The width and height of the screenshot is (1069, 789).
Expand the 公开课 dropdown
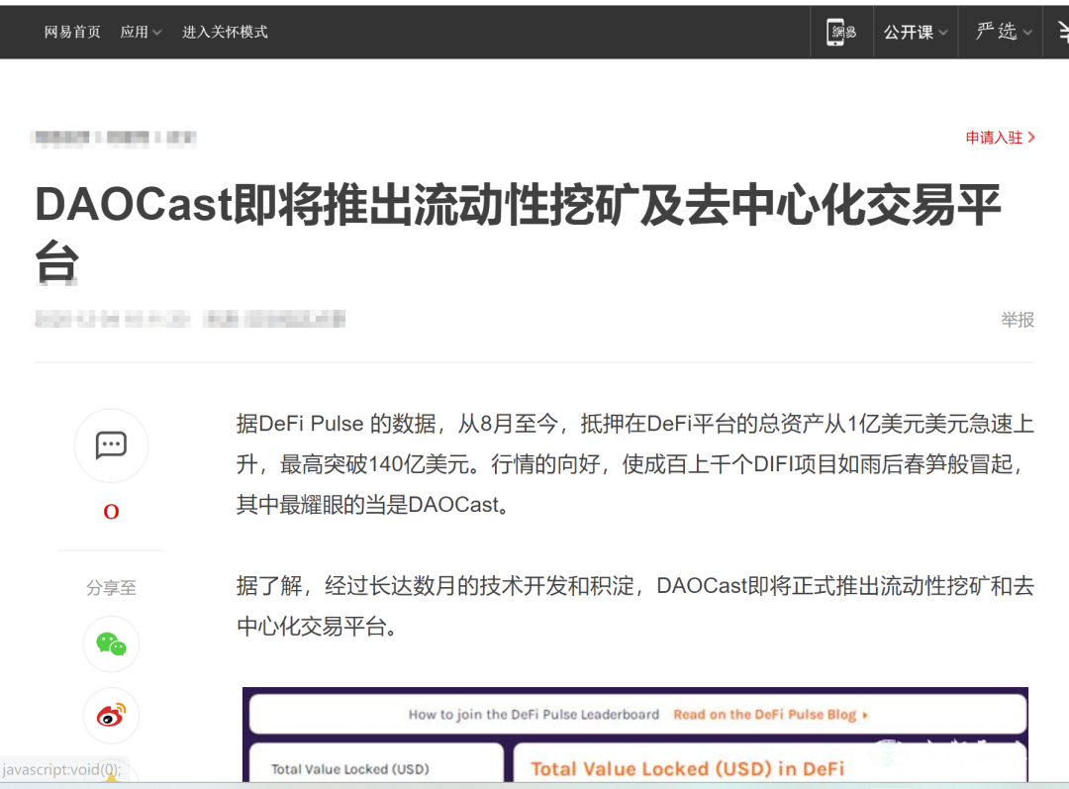click(916, 32)
